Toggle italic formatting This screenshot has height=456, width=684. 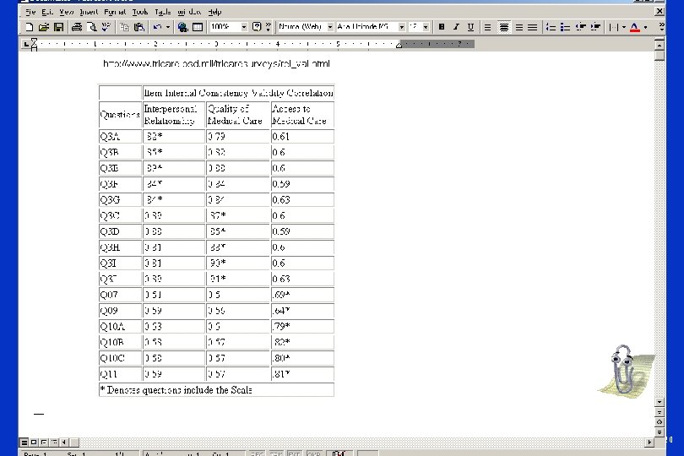tap(456, 27)
